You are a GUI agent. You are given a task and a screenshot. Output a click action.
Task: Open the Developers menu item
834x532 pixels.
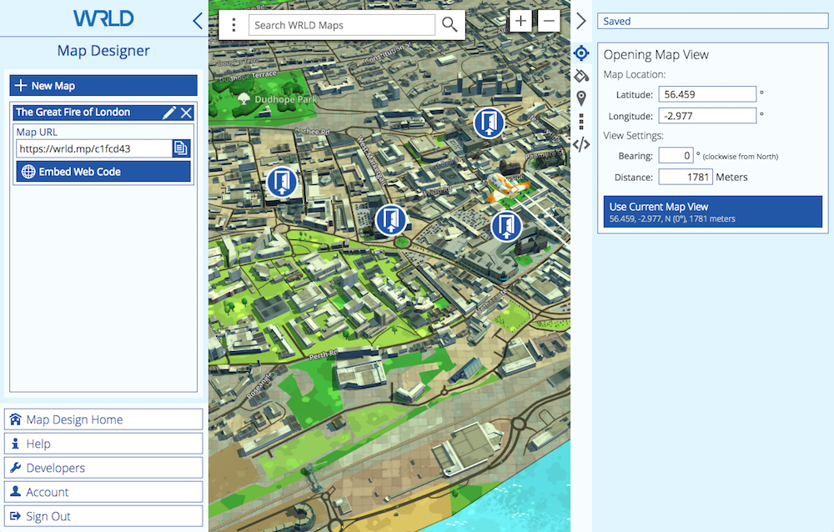(x=103, y=468)
